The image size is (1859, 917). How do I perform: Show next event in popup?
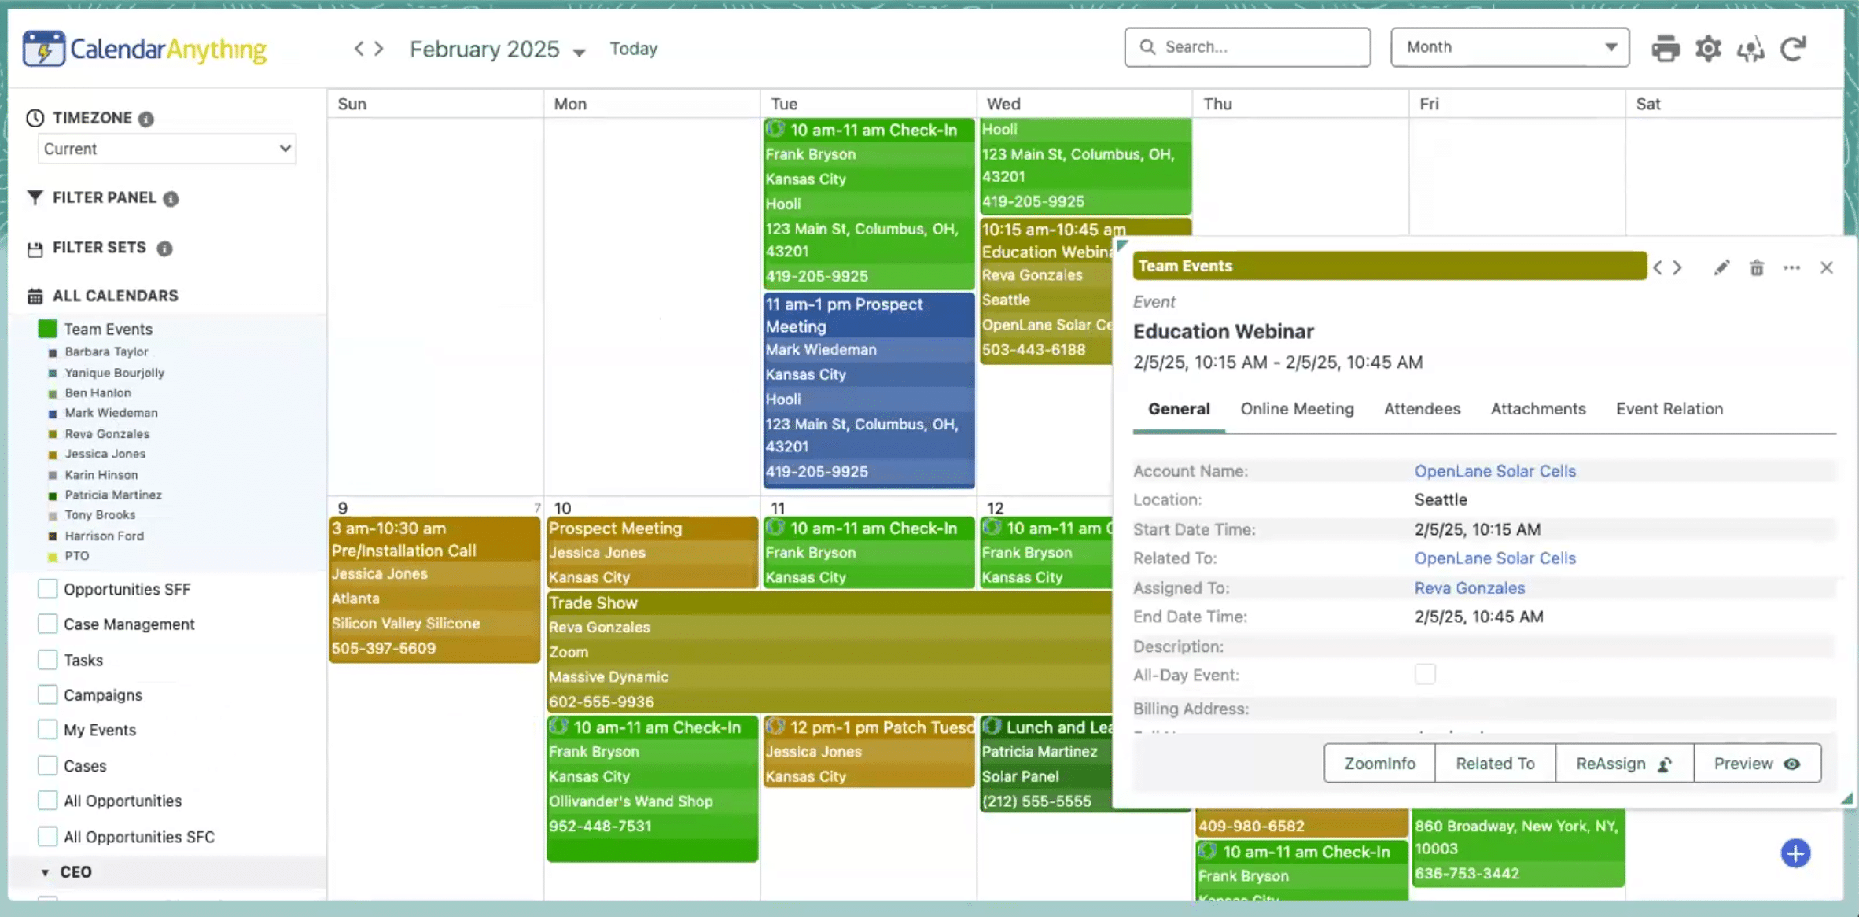tap(1677, 267)
